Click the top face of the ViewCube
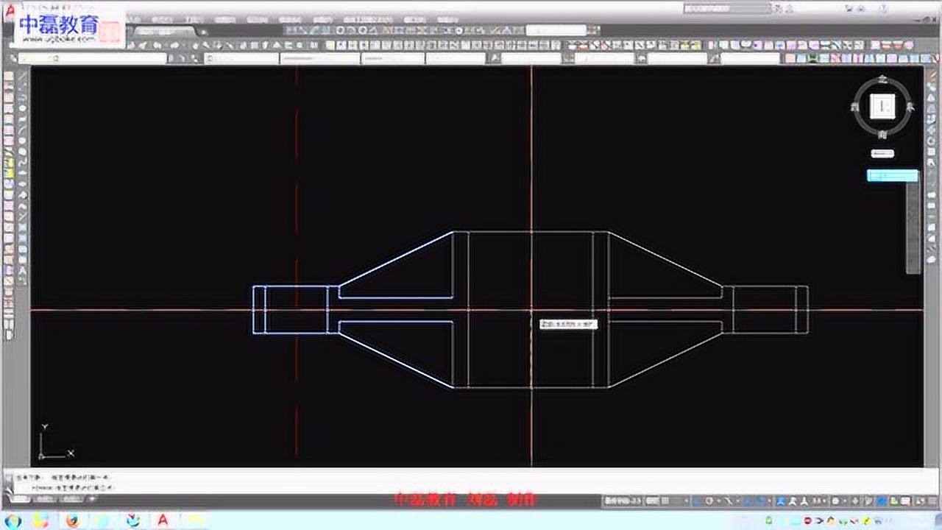The image size is (942, 530). pos(881,107)
